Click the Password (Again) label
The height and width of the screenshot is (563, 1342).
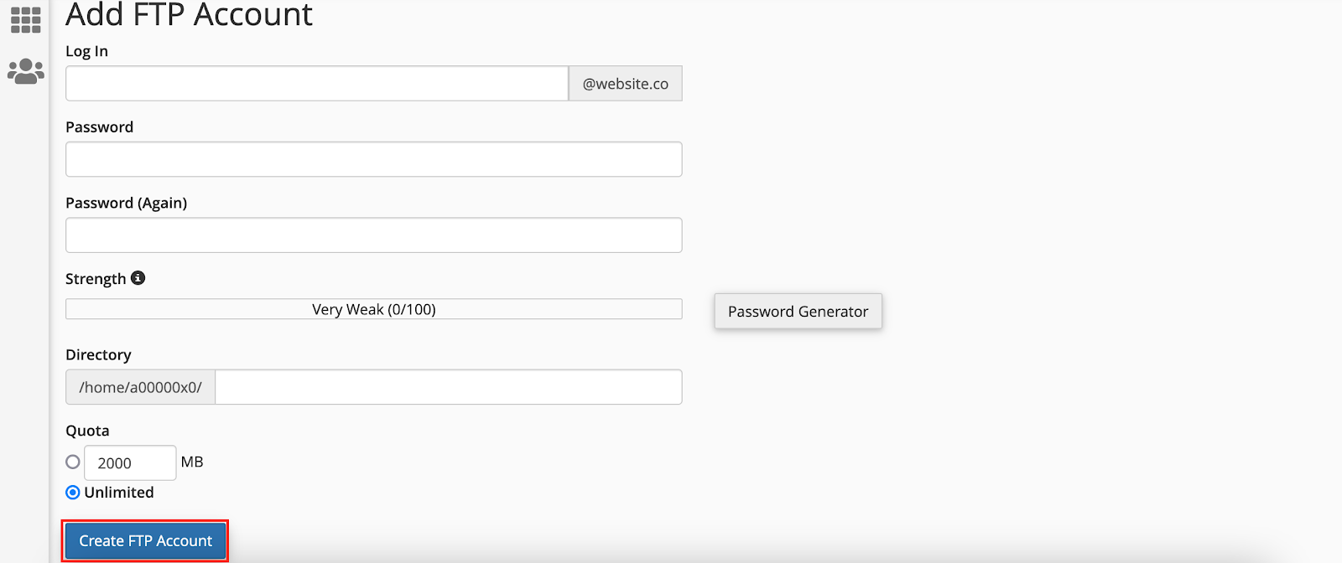126,204
